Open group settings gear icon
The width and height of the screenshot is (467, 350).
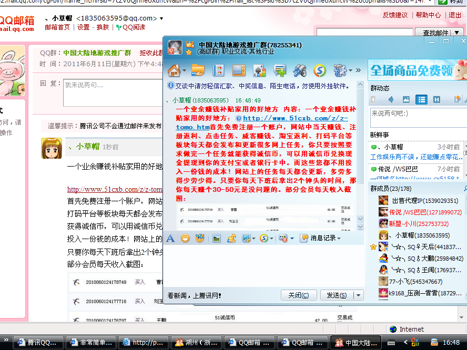coord(340,70)
